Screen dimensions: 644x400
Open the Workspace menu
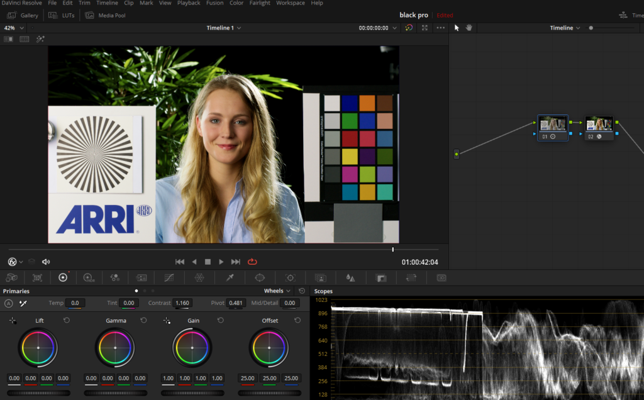(x=291, y=3)
